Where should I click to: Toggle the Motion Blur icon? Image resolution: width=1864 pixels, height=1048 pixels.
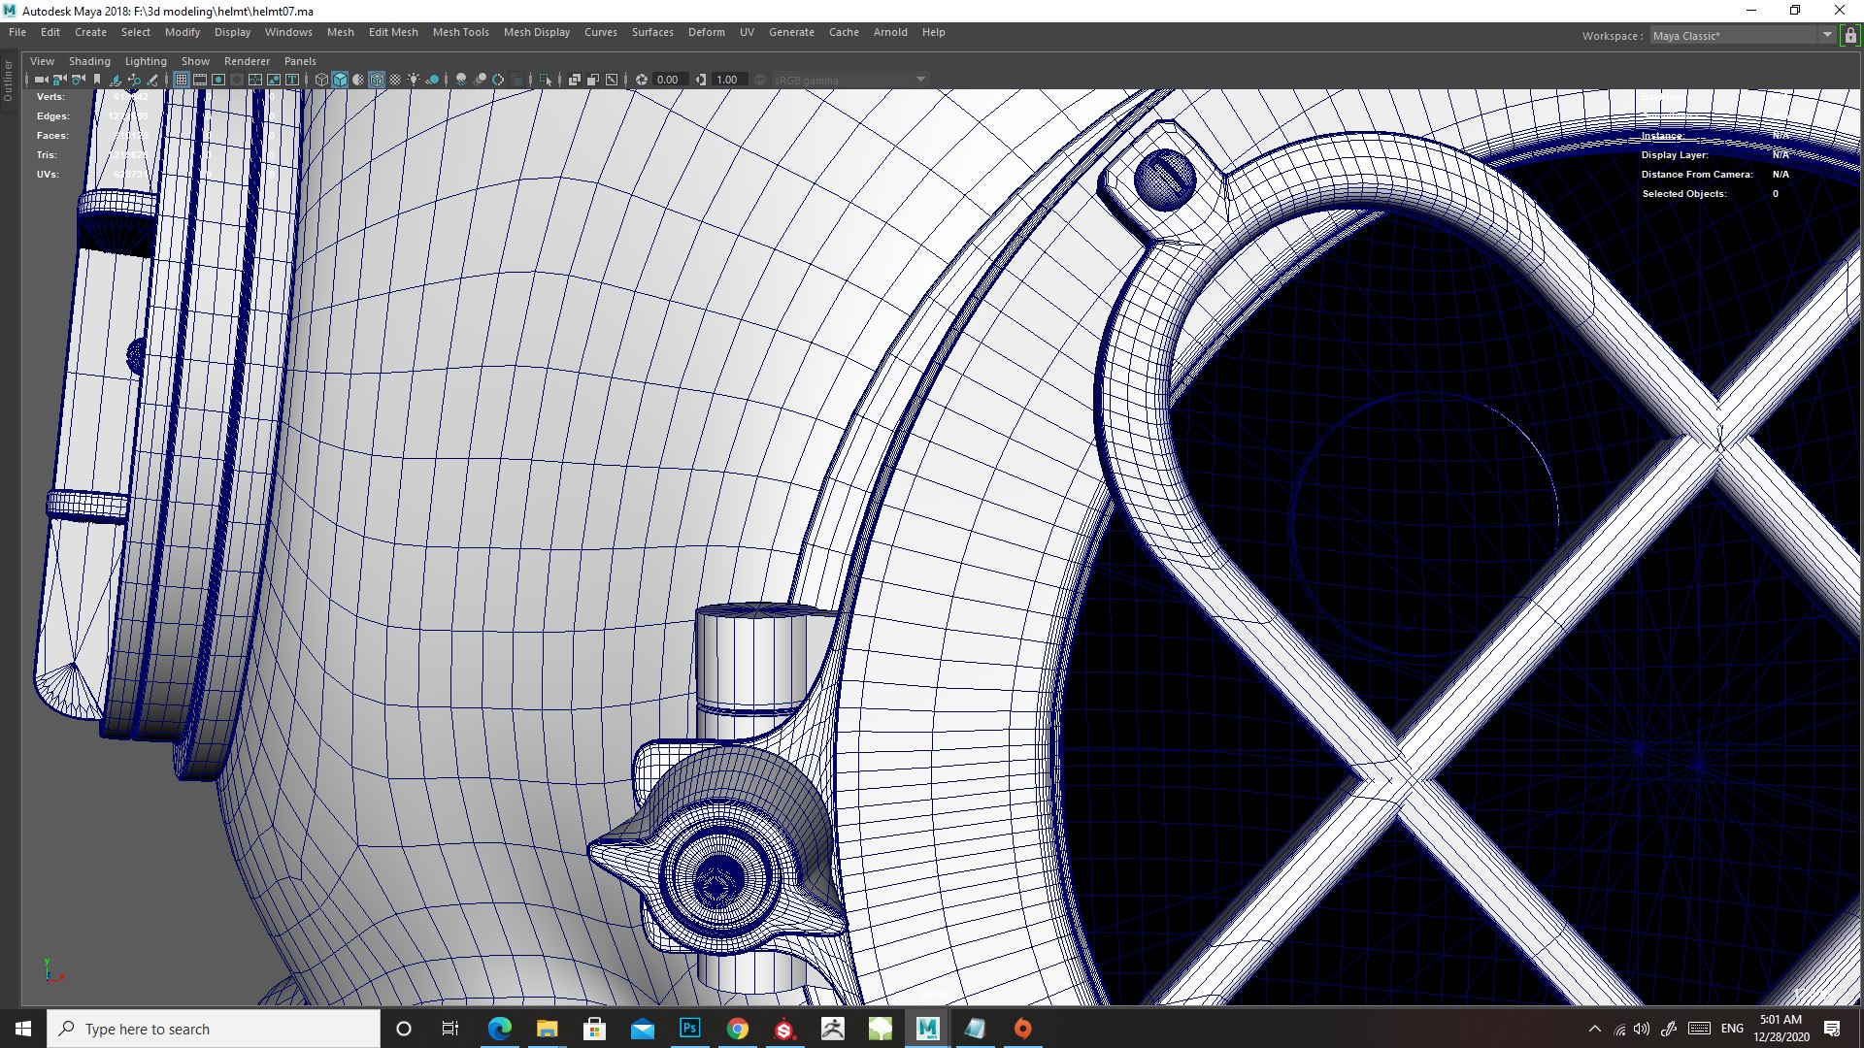pos(480,80)
